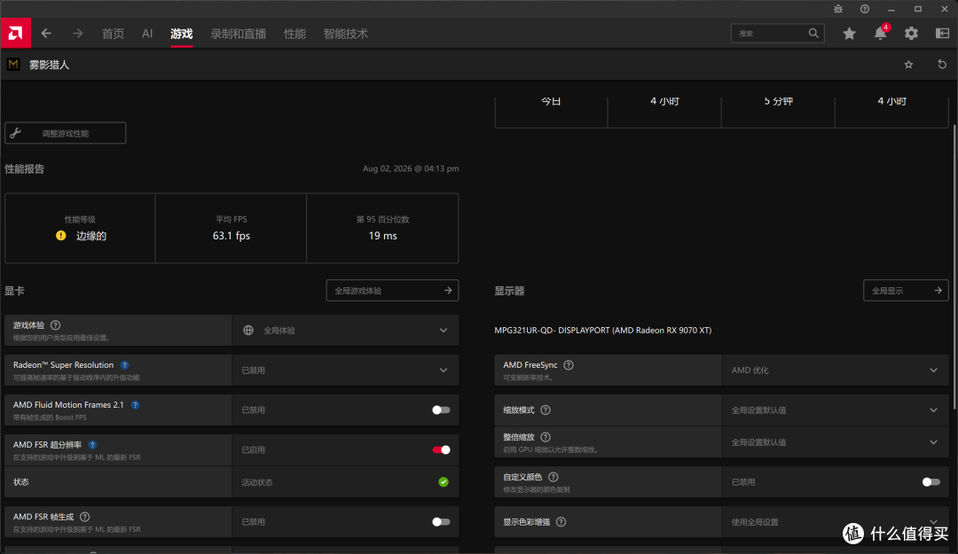Open 全局游戏体验 button
Screen dimensions: 958x554
point(392,291)
